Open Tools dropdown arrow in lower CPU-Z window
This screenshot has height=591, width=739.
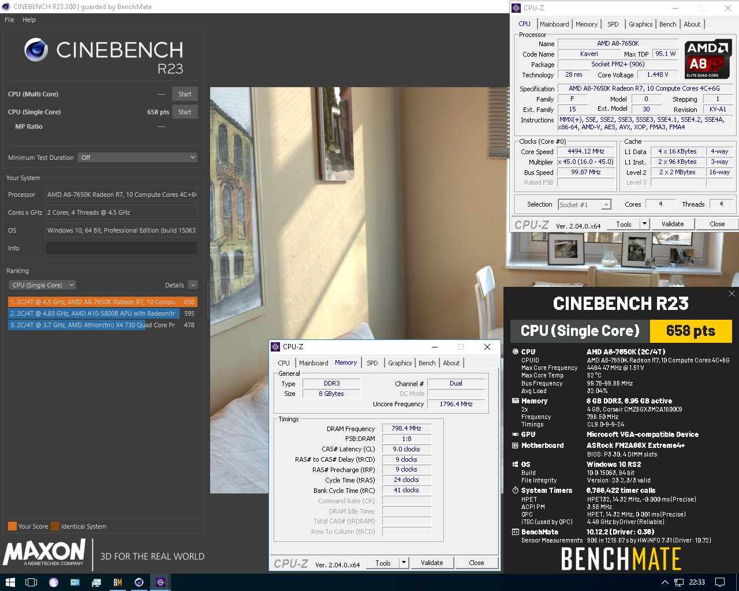(x=404, y=563)
